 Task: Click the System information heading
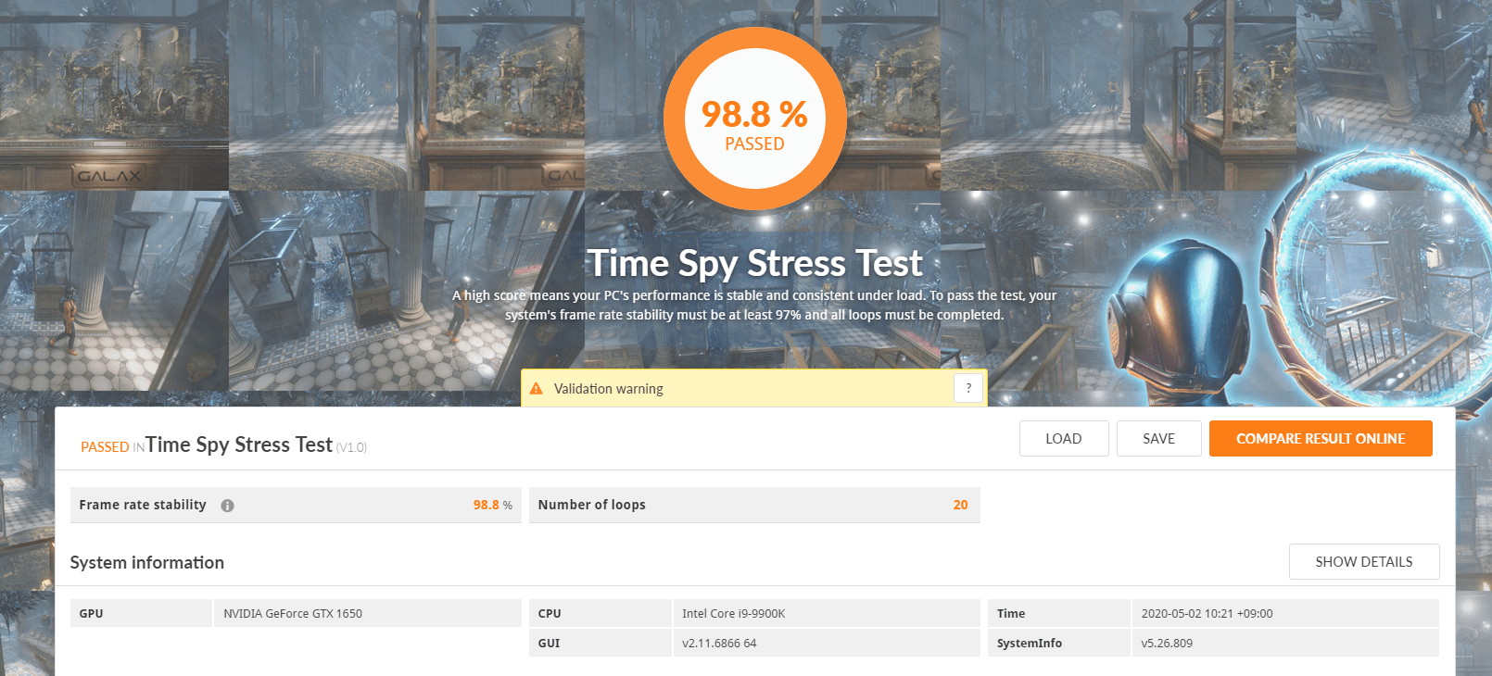click(147, 562)
